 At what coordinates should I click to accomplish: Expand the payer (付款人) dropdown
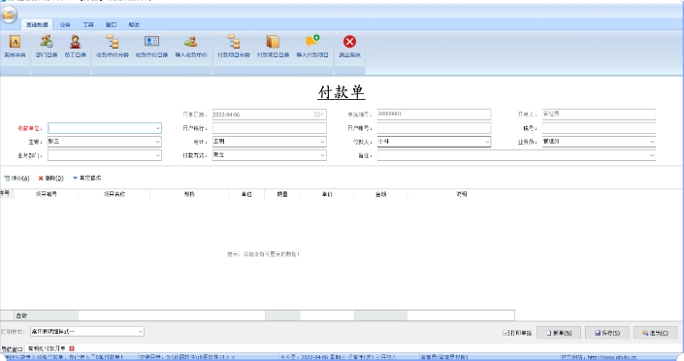[487, 142]
